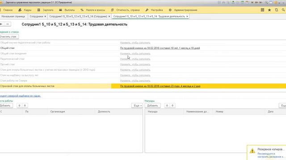
Task: Click the M- memory subtract icon
Action: point(261,2)
